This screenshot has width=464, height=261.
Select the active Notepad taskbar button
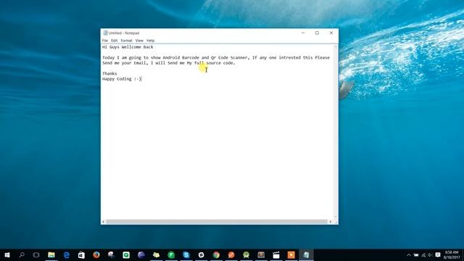click(x=306, y=254)
